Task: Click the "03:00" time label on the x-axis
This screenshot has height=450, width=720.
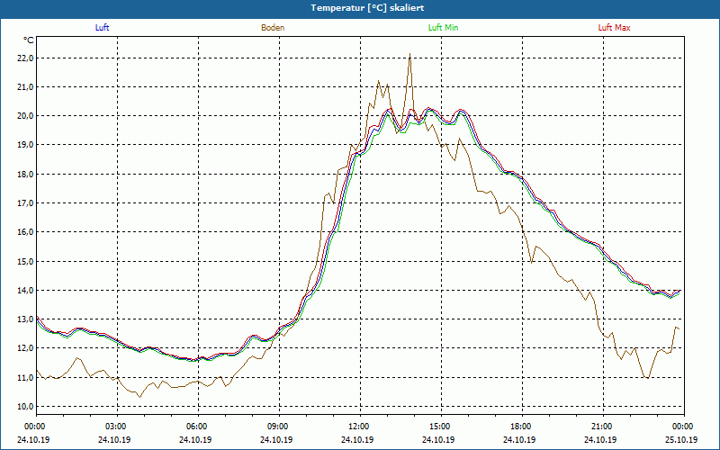Action: click(x=117, y=427)
